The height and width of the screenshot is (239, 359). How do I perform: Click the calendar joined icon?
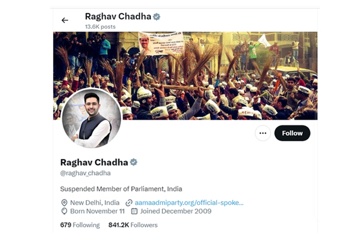134,211
